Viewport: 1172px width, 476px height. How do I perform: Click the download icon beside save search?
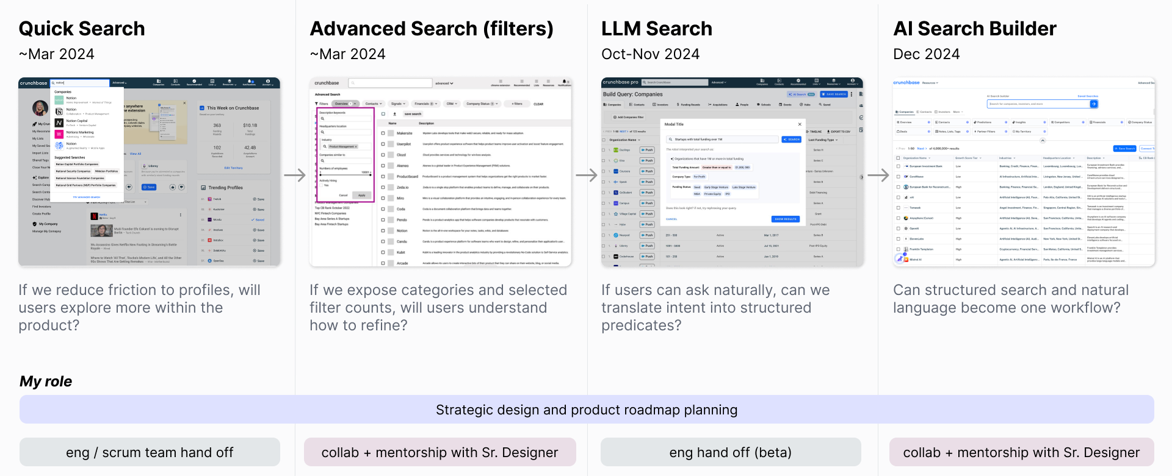pyautogui.click(x=394, y=114)
